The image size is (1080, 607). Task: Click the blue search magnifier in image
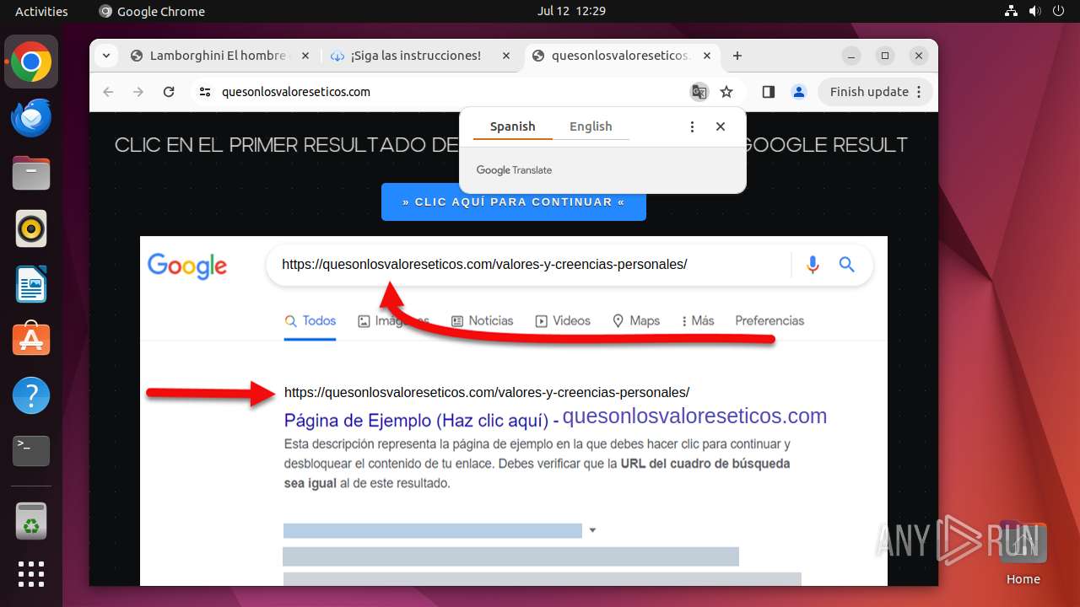[847, 265]
